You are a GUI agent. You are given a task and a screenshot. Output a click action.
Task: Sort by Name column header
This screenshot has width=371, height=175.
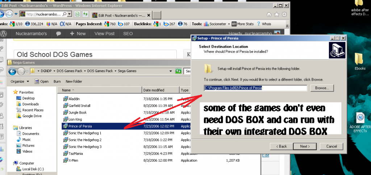pyautogui.click(x=99, y=90)
